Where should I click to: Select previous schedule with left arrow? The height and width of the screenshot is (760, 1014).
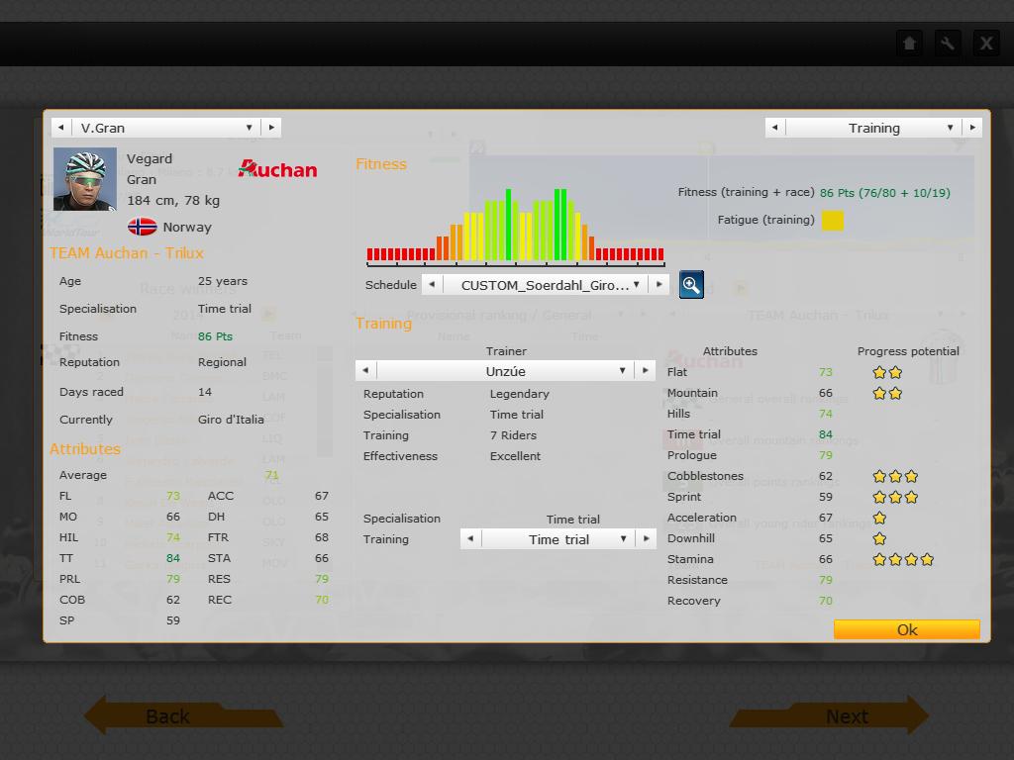point(432,285)
